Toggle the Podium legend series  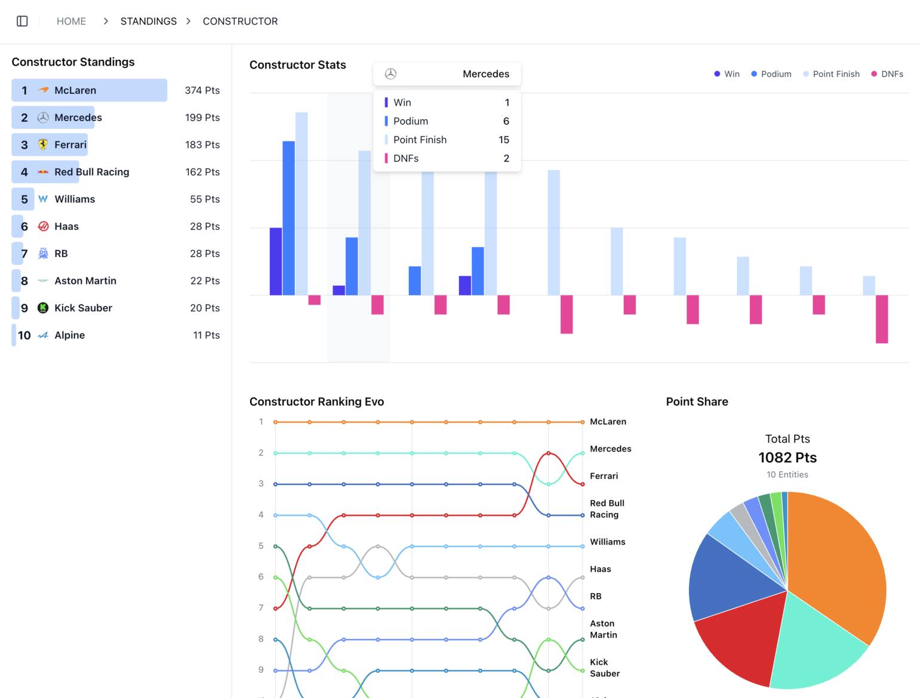point(771,74)
